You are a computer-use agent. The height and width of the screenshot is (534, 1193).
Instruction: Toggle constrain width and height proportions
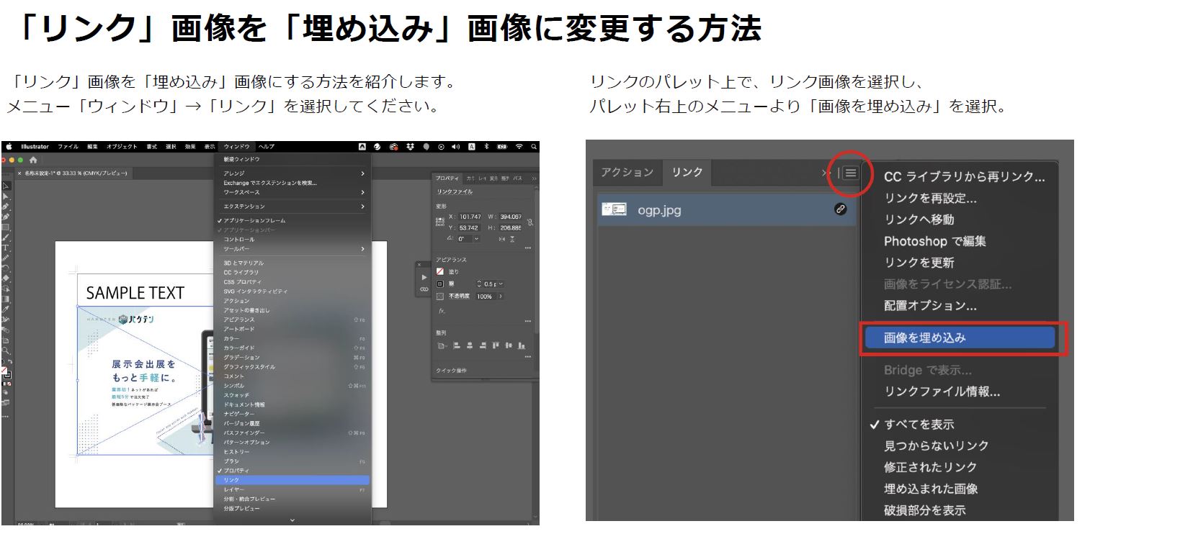(531, 222)
